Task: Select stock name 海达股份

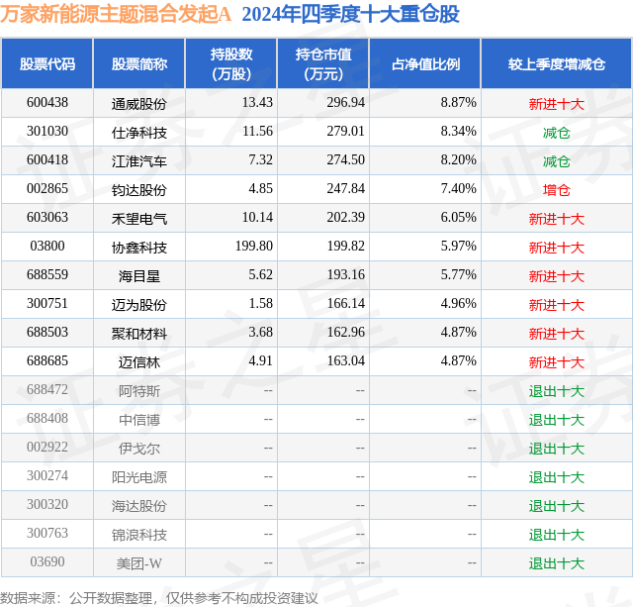Action: coord(139,506)
